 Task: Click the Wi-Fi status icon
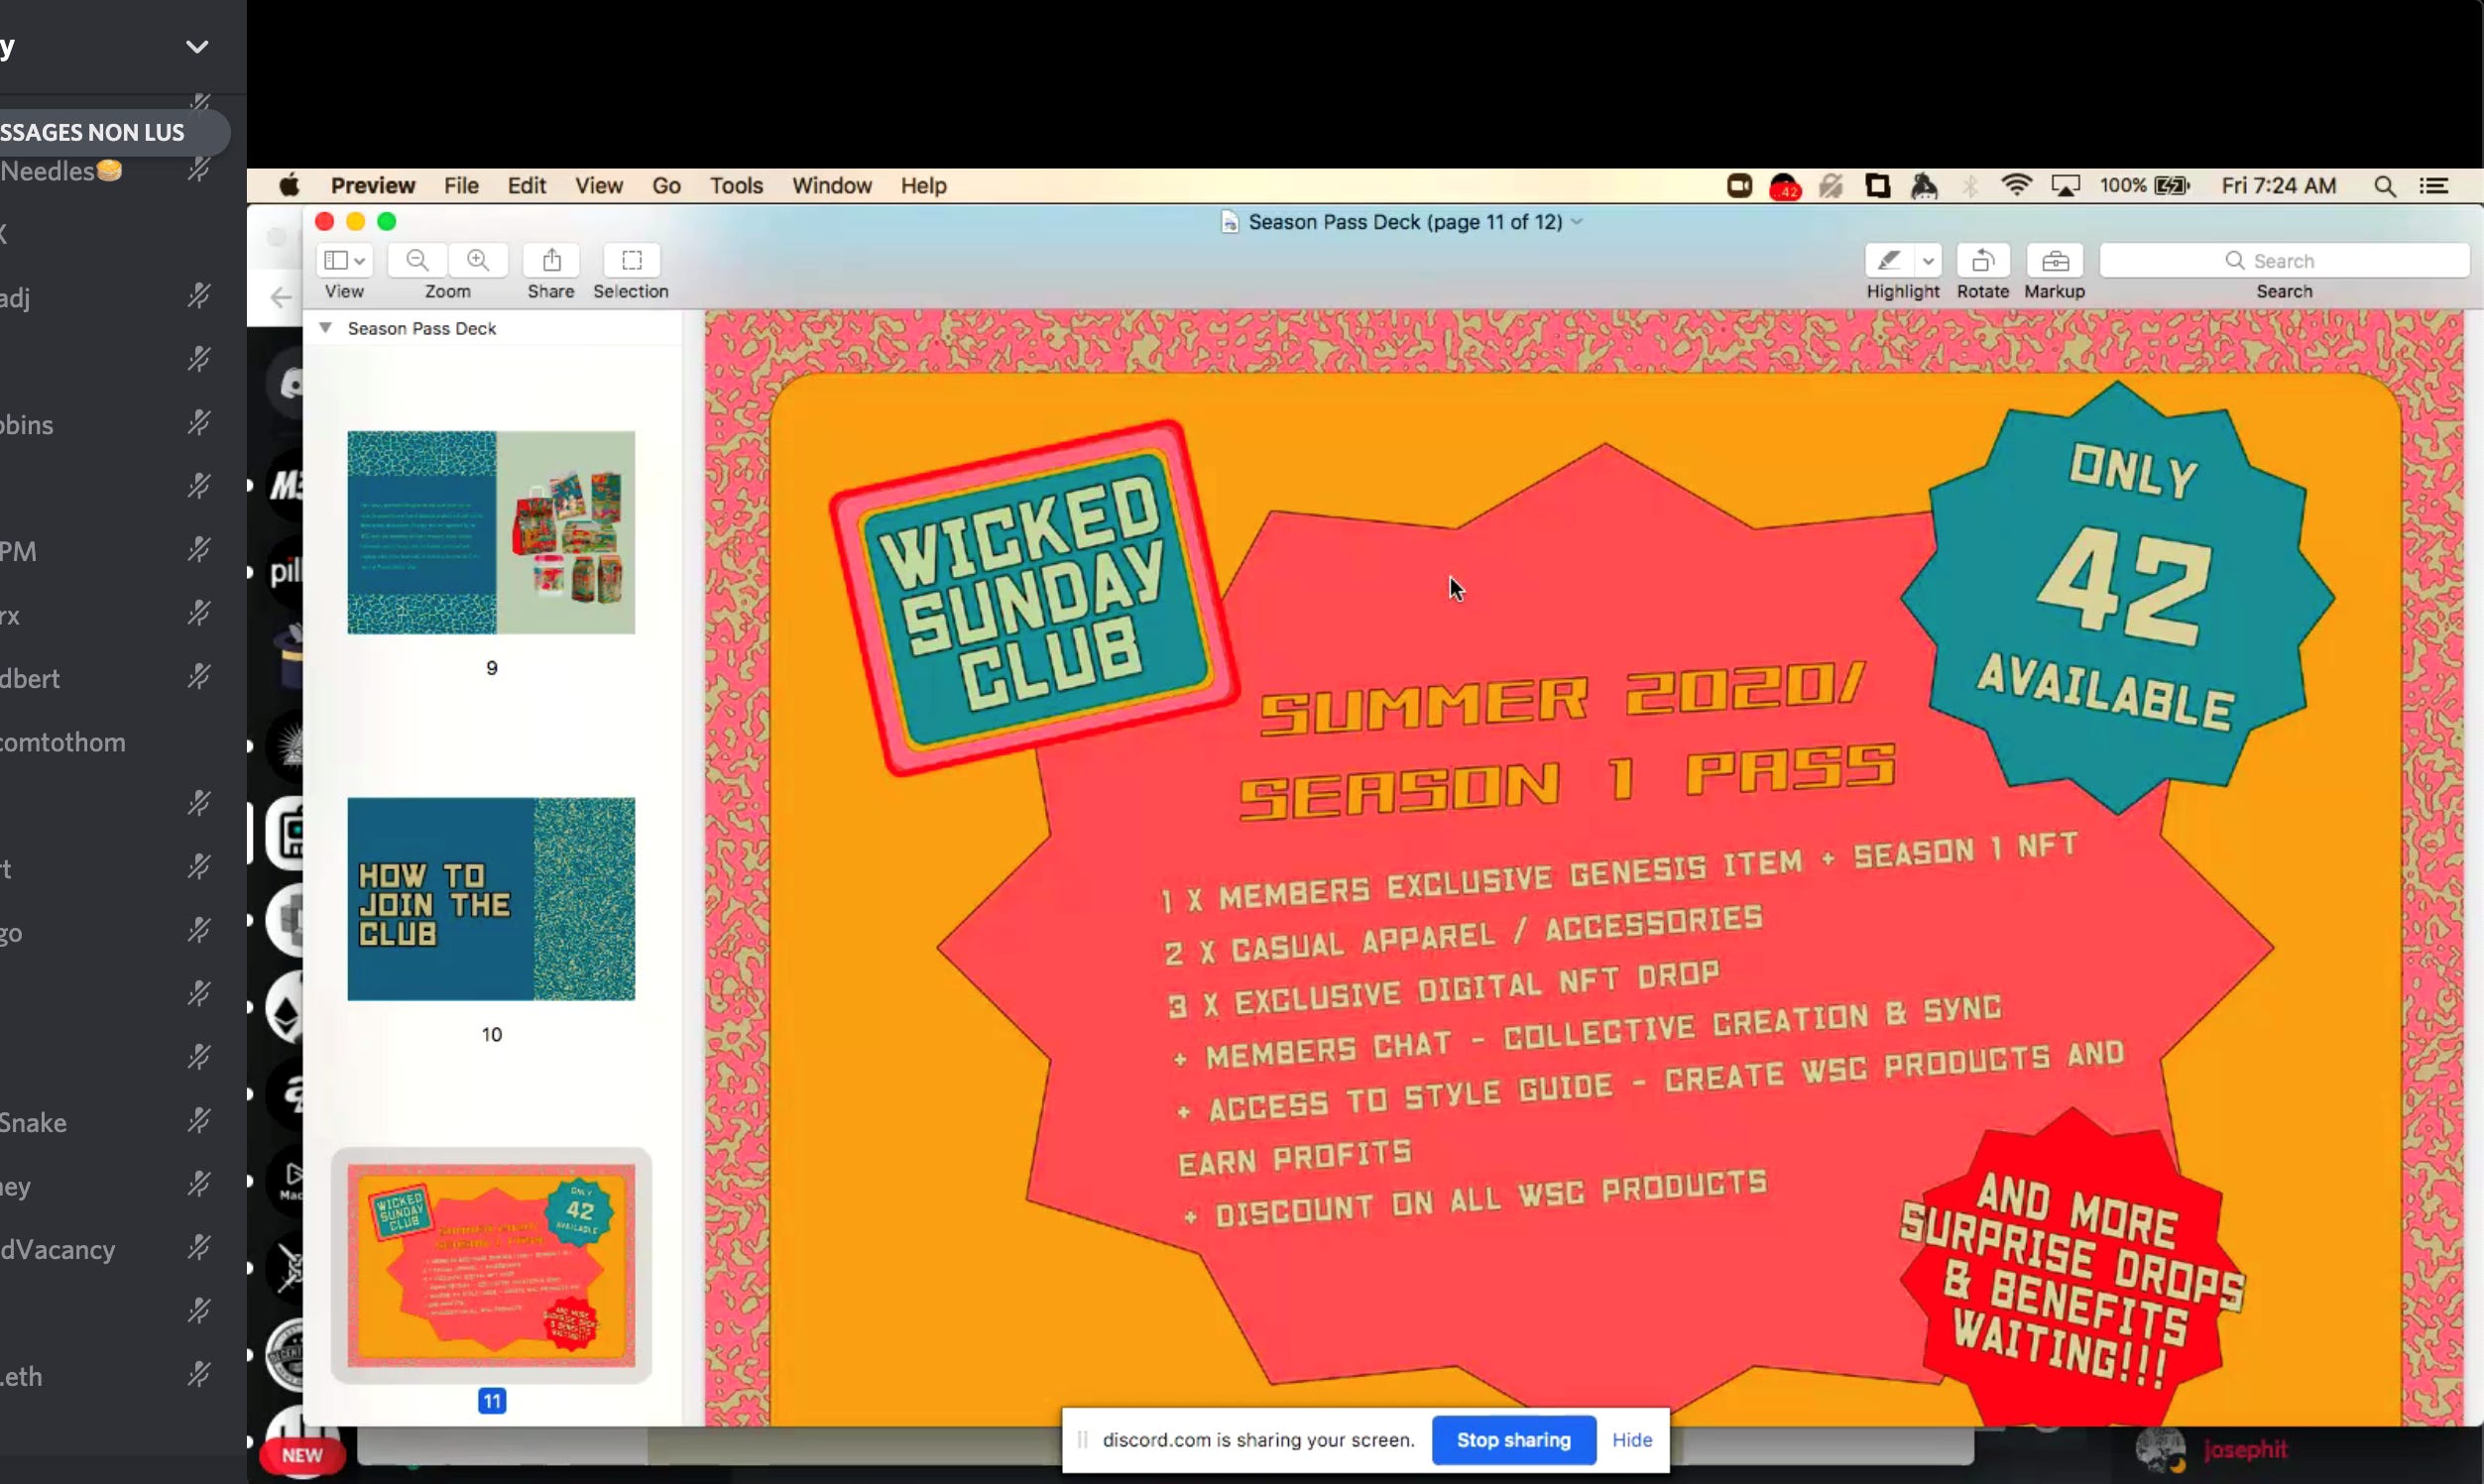click(x=2016, y=185)
